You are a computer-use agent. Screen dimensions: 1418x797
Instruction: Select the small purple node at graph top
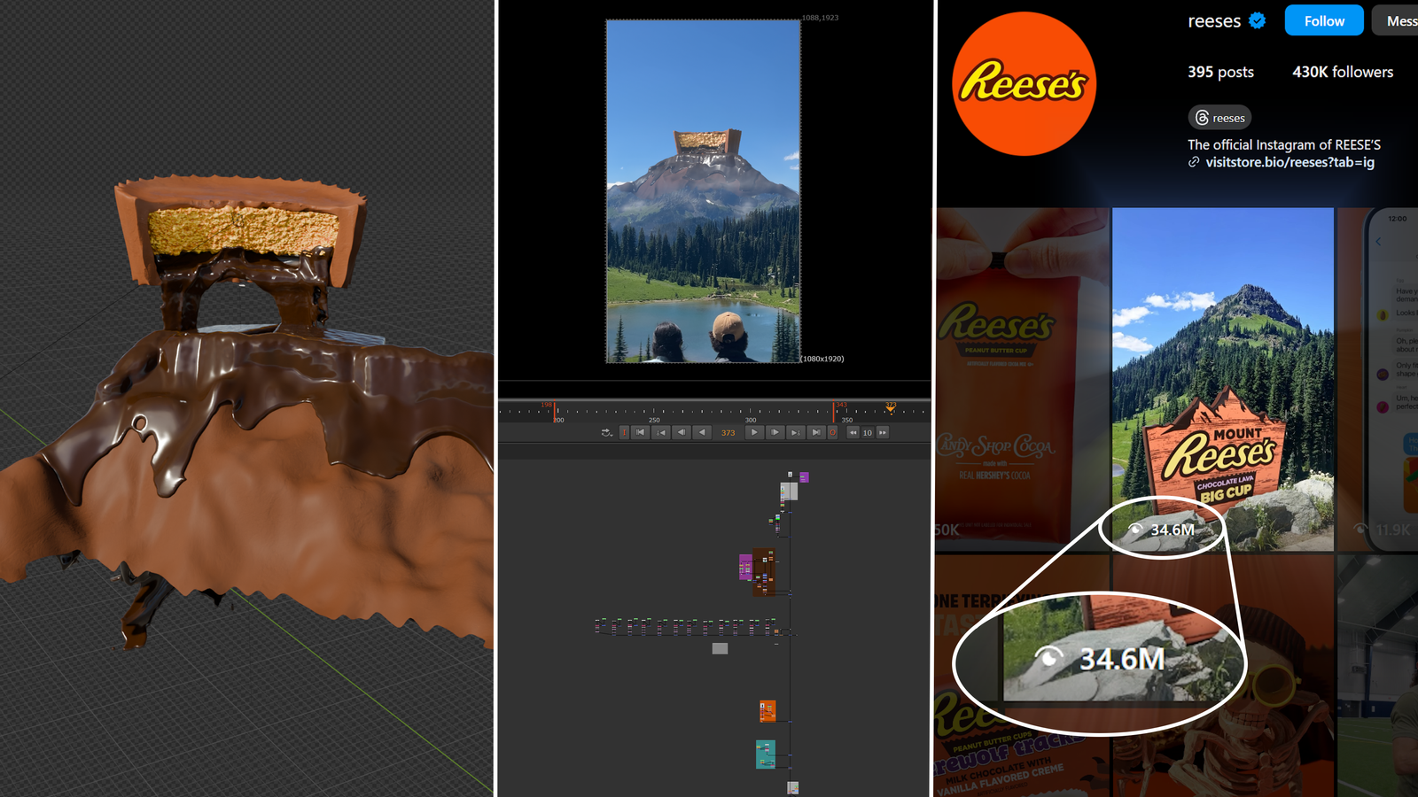coord(804,477)
